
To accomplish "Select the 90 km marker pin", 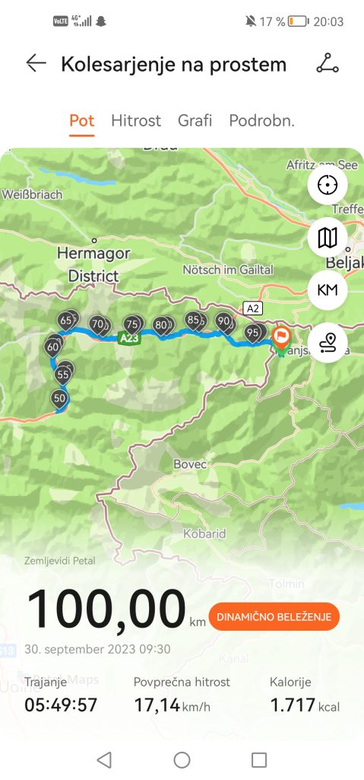I will pyautogui.click(x=223, y=322).
